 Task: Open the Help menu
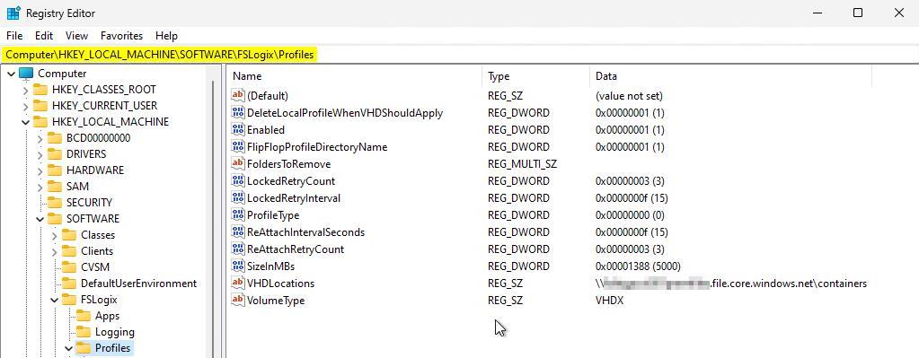click(166, 36)
